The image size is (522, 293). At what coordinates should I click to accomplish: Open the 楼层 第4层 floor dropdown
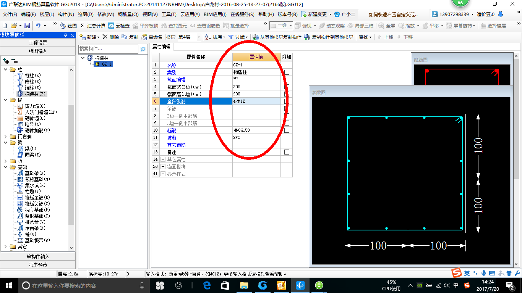tap(199, 37)
